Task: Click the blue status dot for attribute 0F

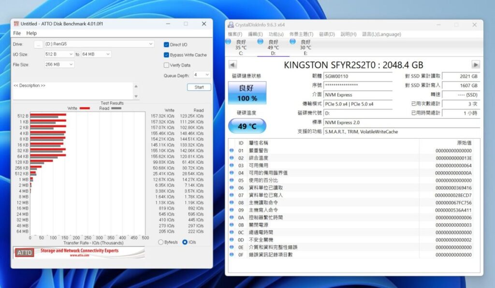Action: click(232, 255)
